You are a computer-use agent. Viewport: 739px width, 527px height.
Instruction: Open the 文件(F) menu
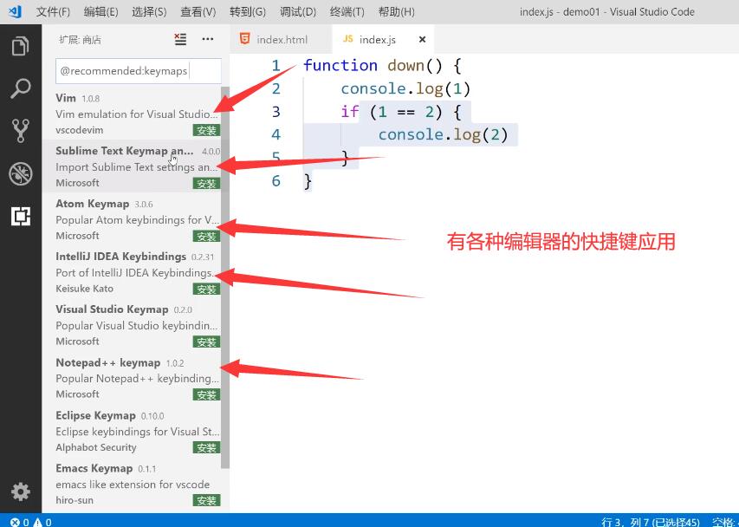click(x=53, y=12)
